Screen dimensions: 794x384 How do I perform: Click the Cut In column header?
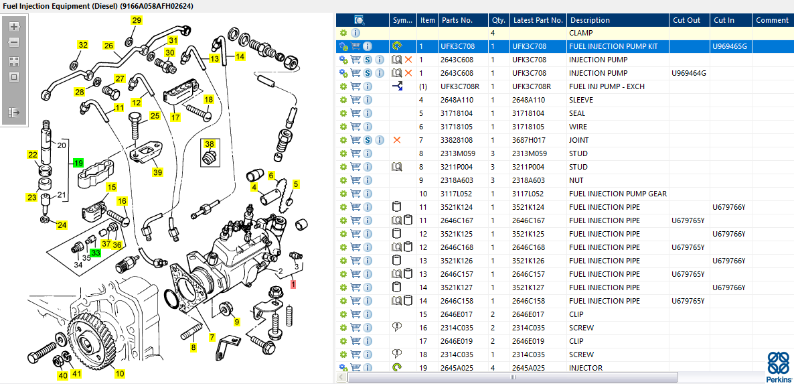[x=724, y=20]
